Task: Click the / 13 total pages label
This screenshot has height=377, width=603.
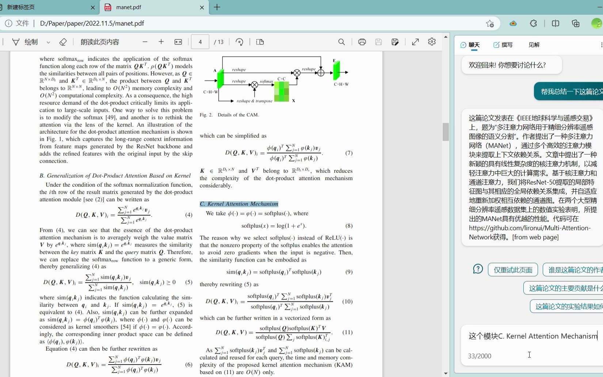Action: [219, 42]
